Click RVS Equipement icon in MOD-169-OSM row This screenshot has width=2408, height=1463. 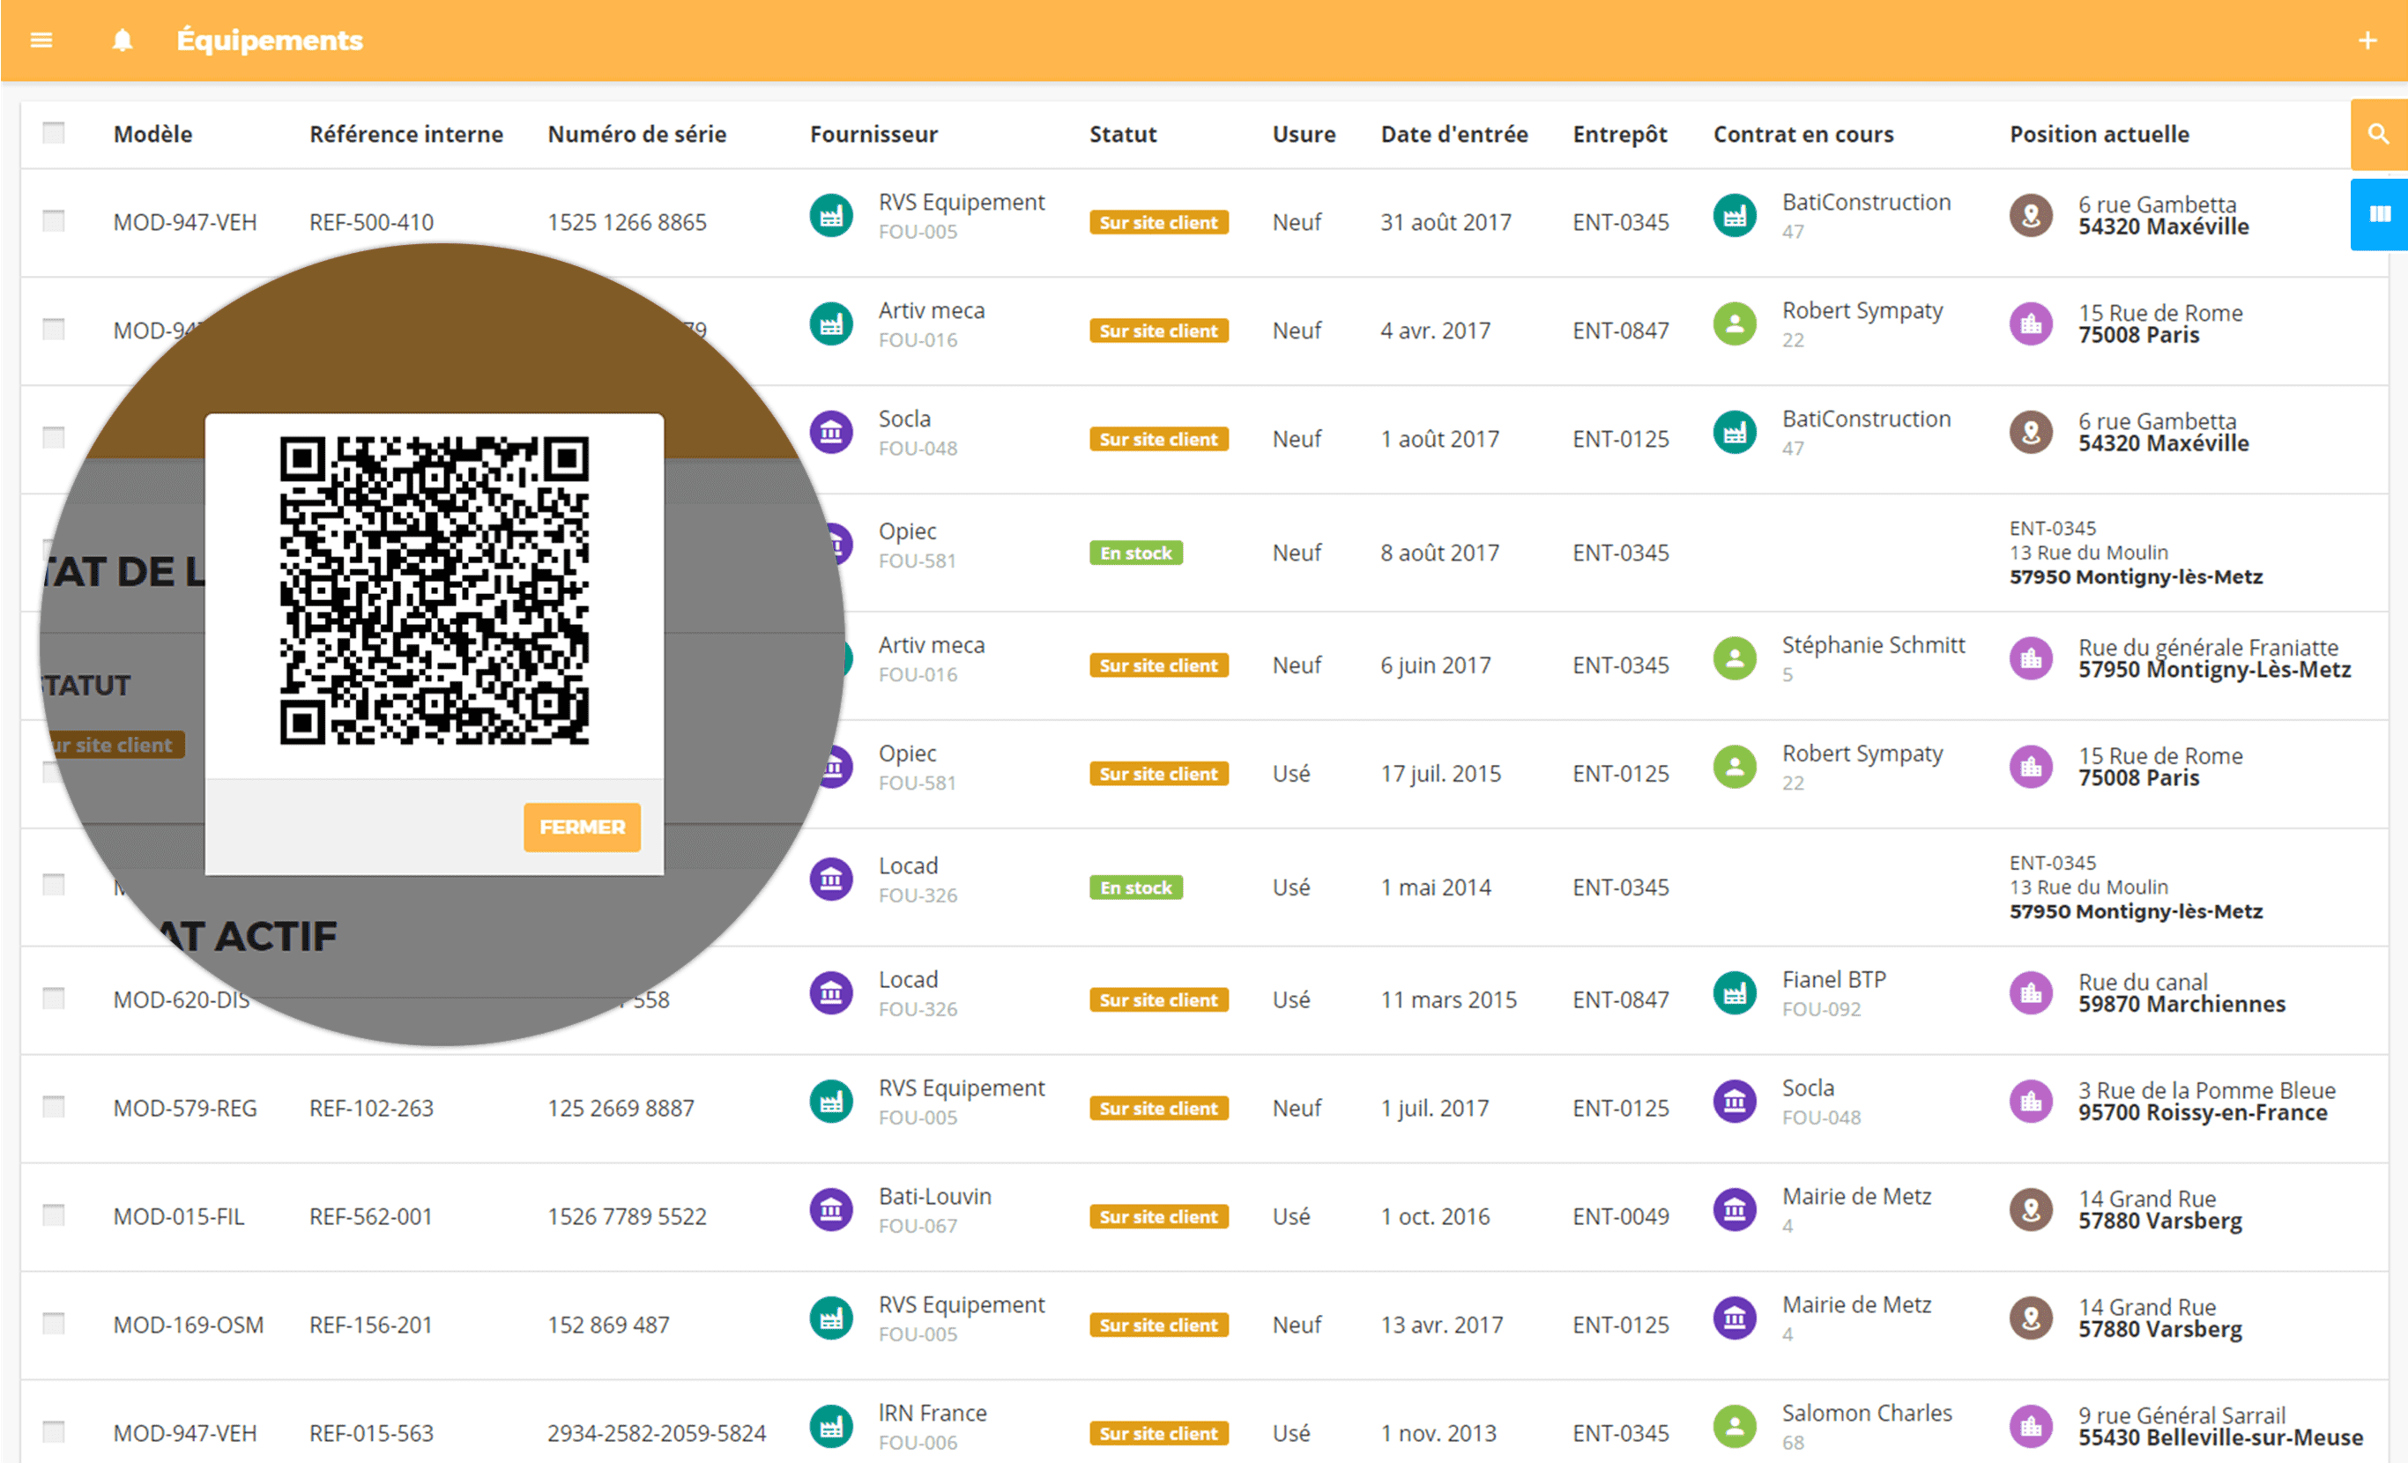(830, 1318)
